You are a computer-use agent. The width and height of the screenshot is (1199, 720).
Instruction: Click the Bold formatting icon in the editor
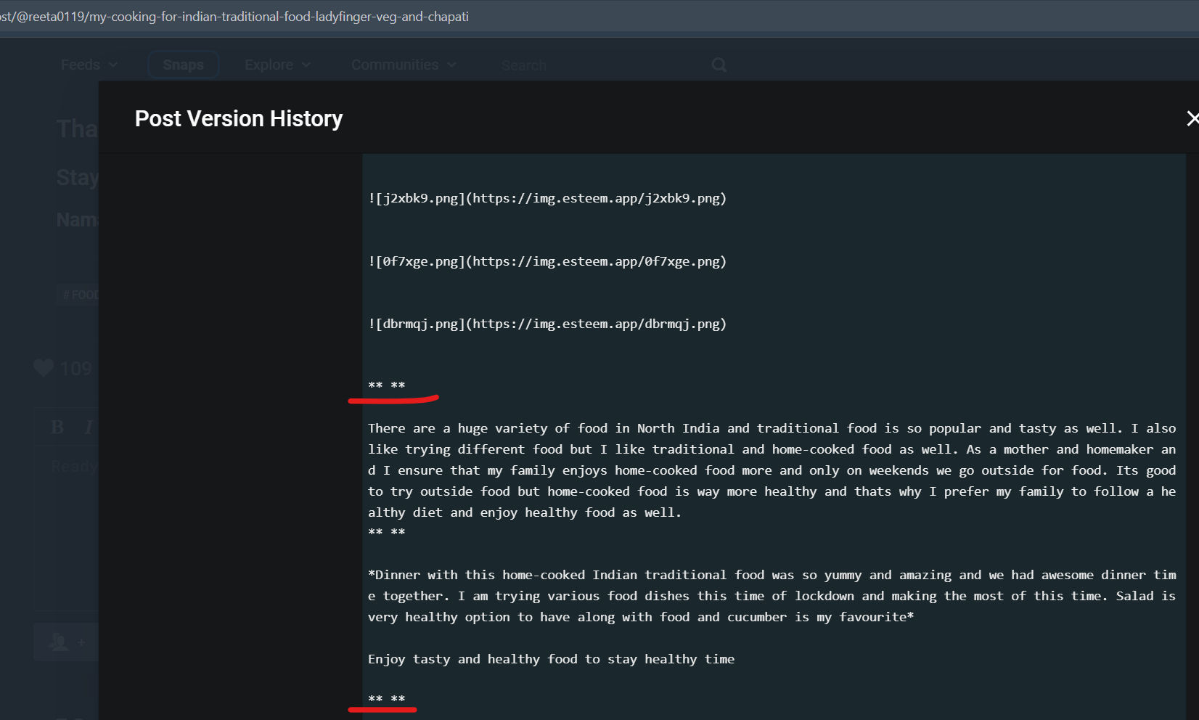[x=57, y=427]
